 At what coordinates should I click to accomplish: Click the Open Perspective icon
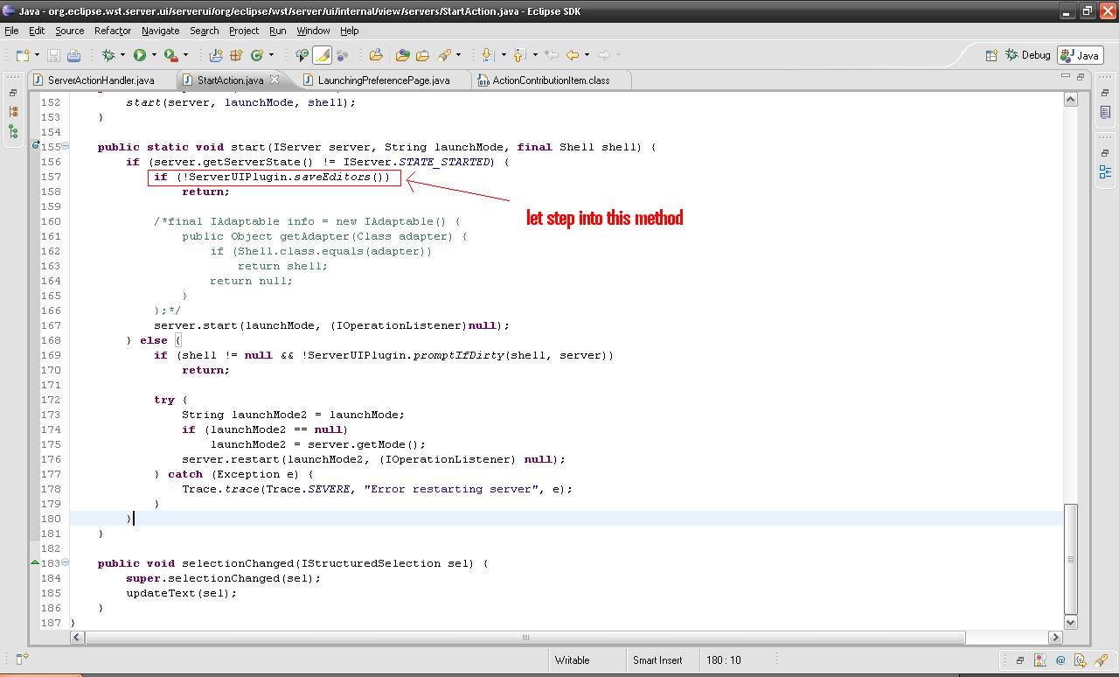[991, 55]
